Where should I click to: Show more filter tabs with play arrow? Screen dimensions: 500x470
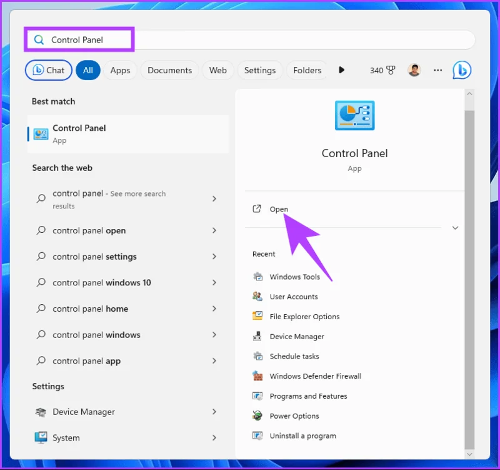coord(341,70)
